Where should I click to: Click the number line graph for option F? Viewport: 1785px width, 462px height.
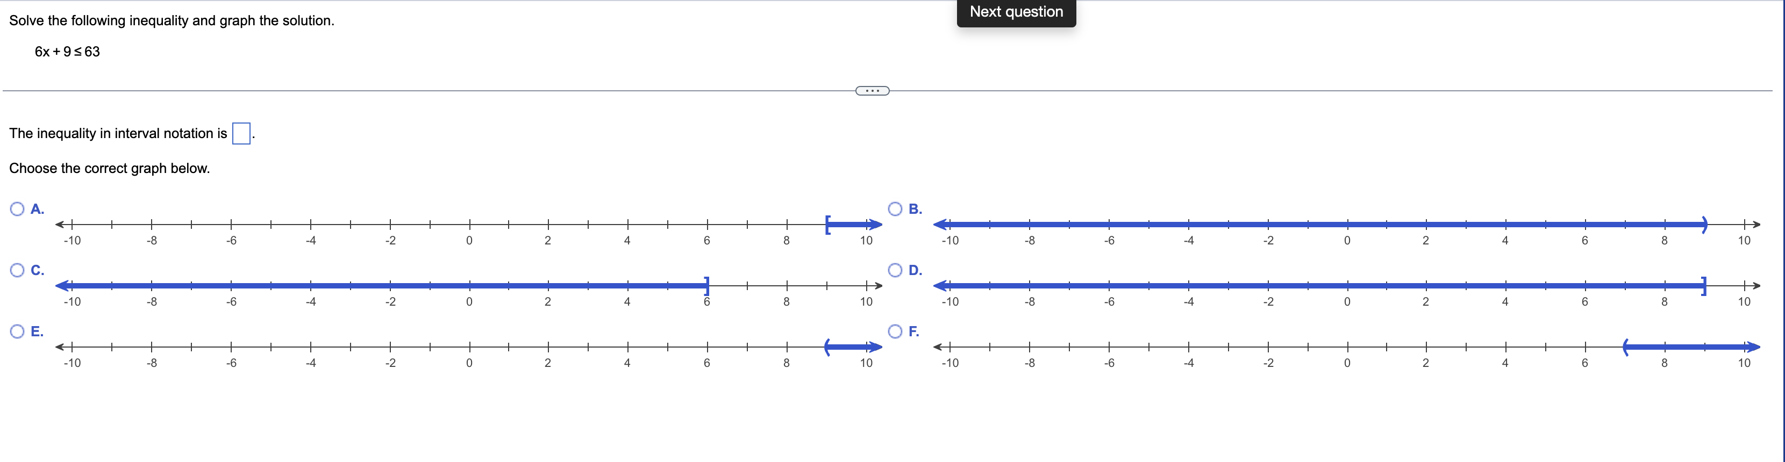pos(1345,346)
